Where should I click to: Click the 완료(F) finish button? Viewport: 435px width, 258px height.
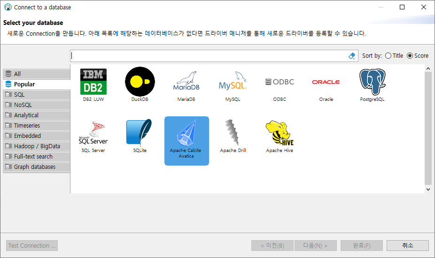pyautogui.click(x=362, y=245)
